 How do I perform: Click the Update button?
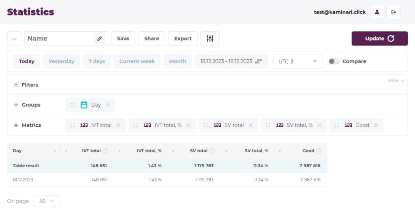(x=379, y=39)
